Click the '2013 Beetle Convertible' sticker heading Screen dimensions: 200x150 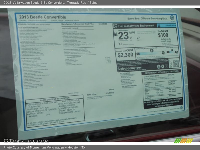click(42, 17)
